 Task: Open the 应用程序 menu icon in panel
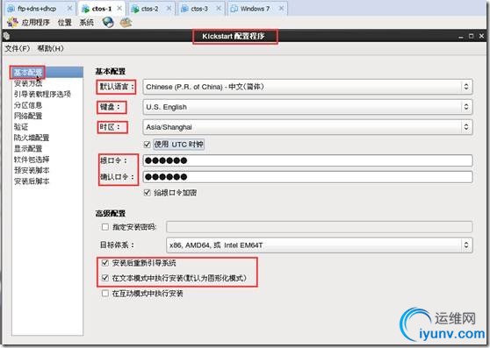pyautogui.click(x=13, y=22)
